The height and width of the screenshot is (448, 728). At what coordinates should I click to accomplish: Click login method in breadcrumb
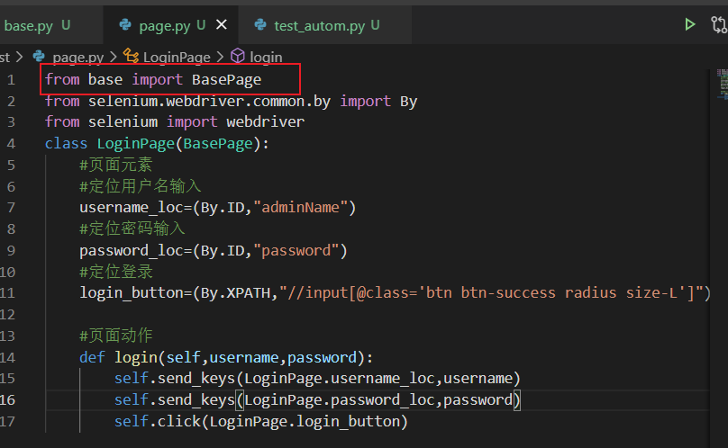click(x=266, y=57)
